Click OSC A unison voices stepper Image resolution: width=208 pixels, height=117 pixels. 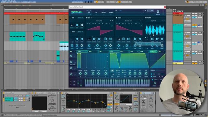pos(89,39)
